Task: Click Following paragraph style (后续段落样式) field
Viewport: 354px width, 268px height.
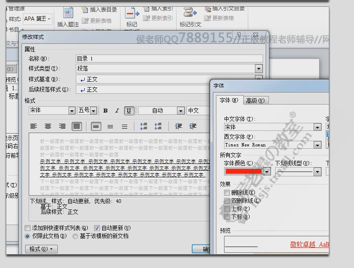Action: coord(143,90)
